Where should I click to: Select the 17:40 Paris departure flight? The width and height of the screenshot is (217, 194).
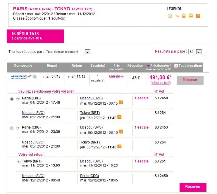(12, 98)
